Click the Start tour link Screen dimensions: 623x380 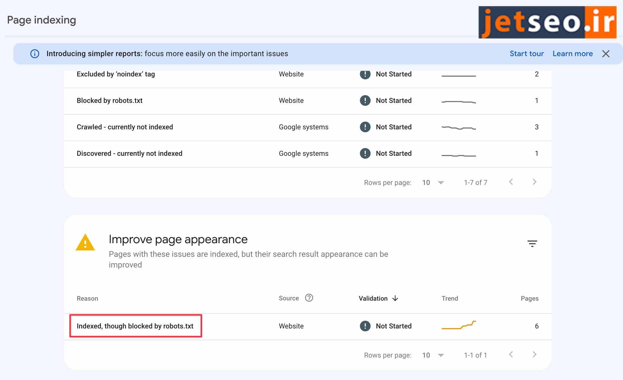(526, 54)
